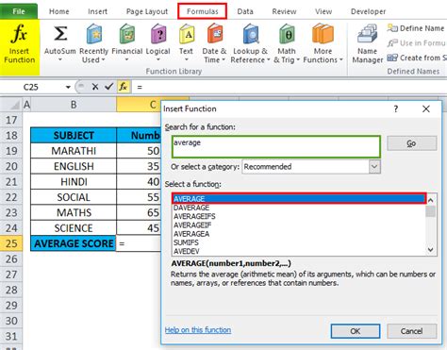
Task: Click the Go button in dialog
Action: pyautogui.click(x=411, y=143)
